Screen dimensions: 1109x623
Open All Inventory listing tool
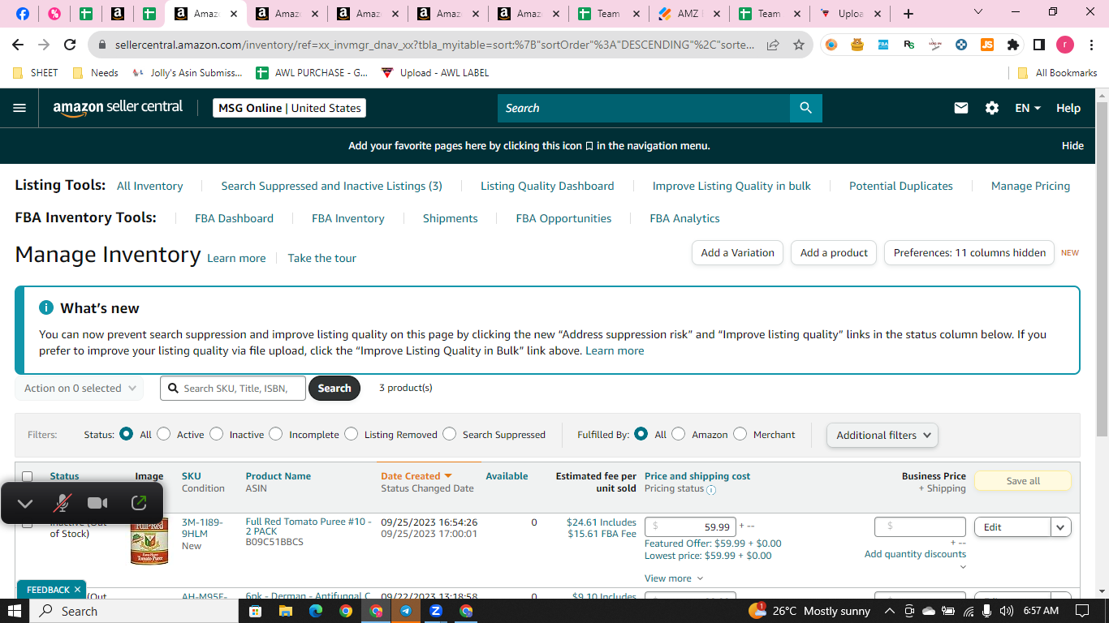point(149,186)
